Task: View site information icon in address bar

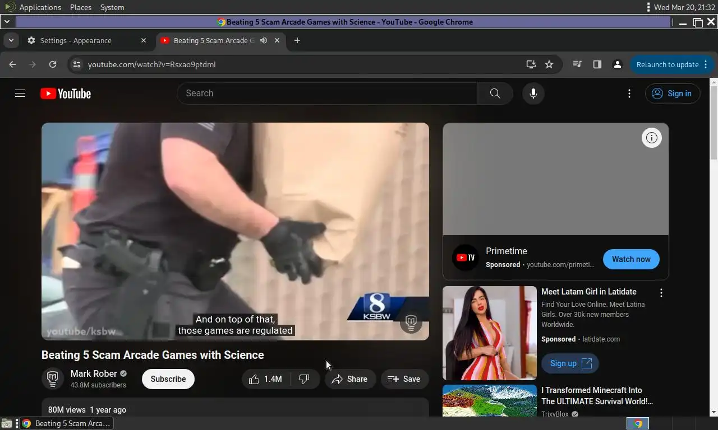Action: click(77, 64)
